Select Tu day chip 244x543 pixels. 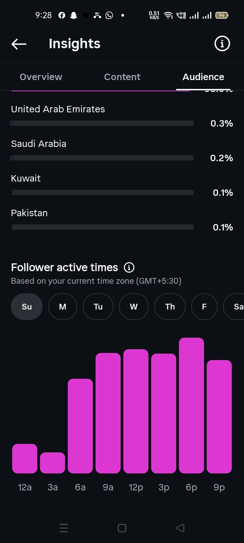click(x=98, y=307)
